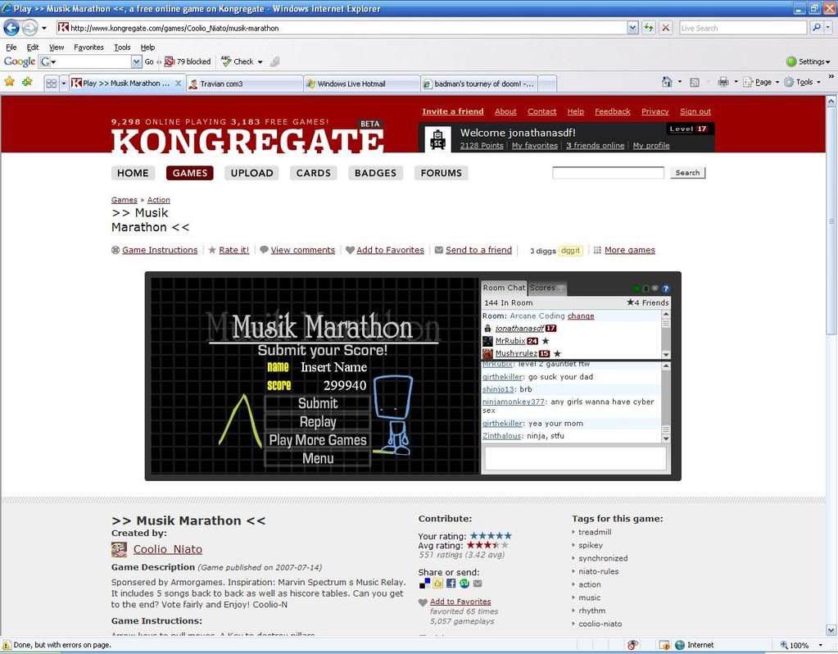Open the Google toolbar Settings dropdown
Image resolution: width=838 pixels, height=654 pixels.
point(808,61)
